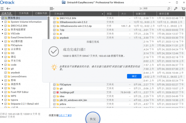The height and width of the screenshot is (123, 186).
Task: Open the activation key icon
Action: 176,8
